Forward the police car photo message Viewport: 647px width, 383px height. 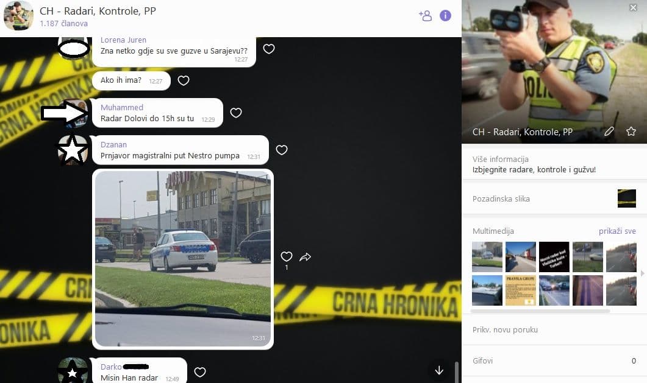[306, 257]
